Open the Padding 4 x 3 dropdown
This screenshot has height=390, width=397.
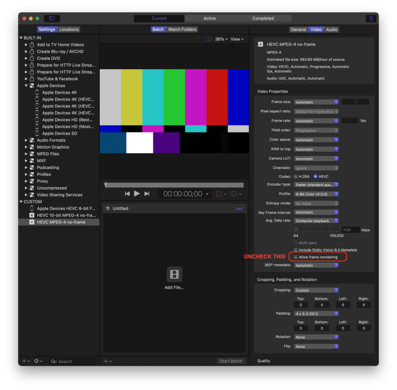[x=316, y=314]
